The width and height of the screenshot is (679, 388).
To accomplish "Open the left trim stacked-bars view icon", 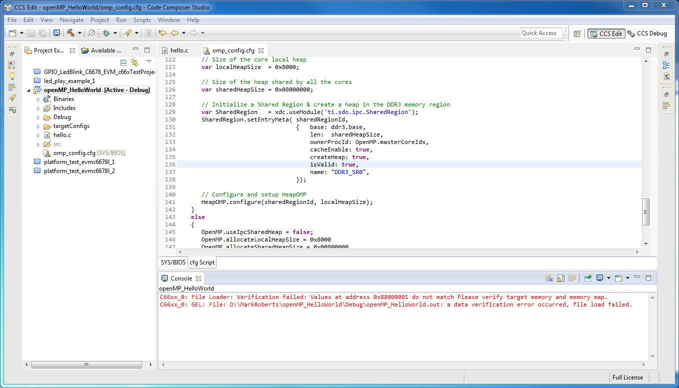I will [12, 87].
